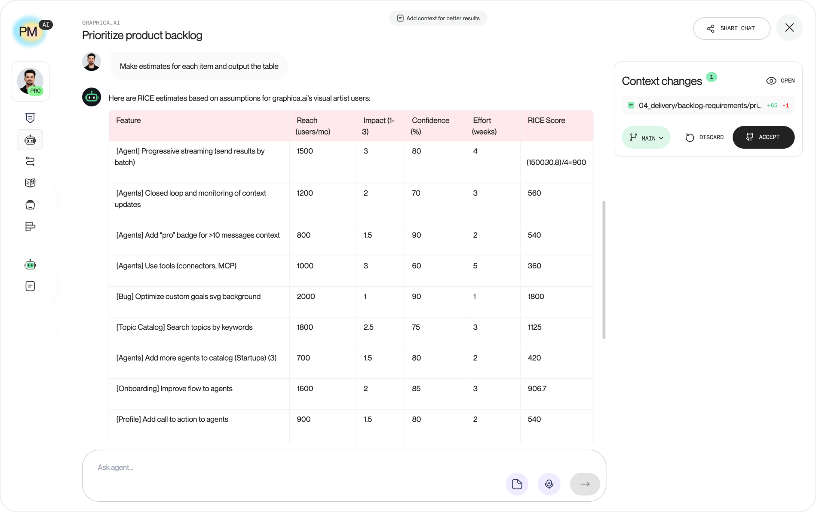Send the message with arrow button

pos(585,484)
